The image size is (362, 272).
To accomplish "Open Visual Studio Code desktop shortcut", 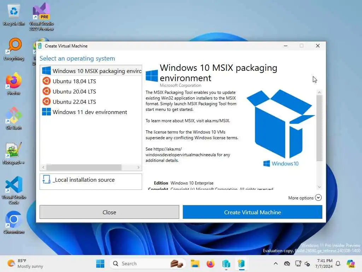I will [x=14, y=190].
